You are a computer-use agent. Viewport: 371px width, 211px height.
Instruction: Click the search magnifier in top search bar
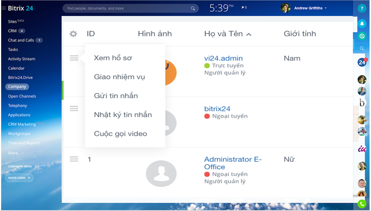tap(193, 8)
